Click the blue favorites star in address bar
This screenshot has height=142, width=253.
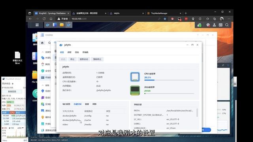pos(165,19)
